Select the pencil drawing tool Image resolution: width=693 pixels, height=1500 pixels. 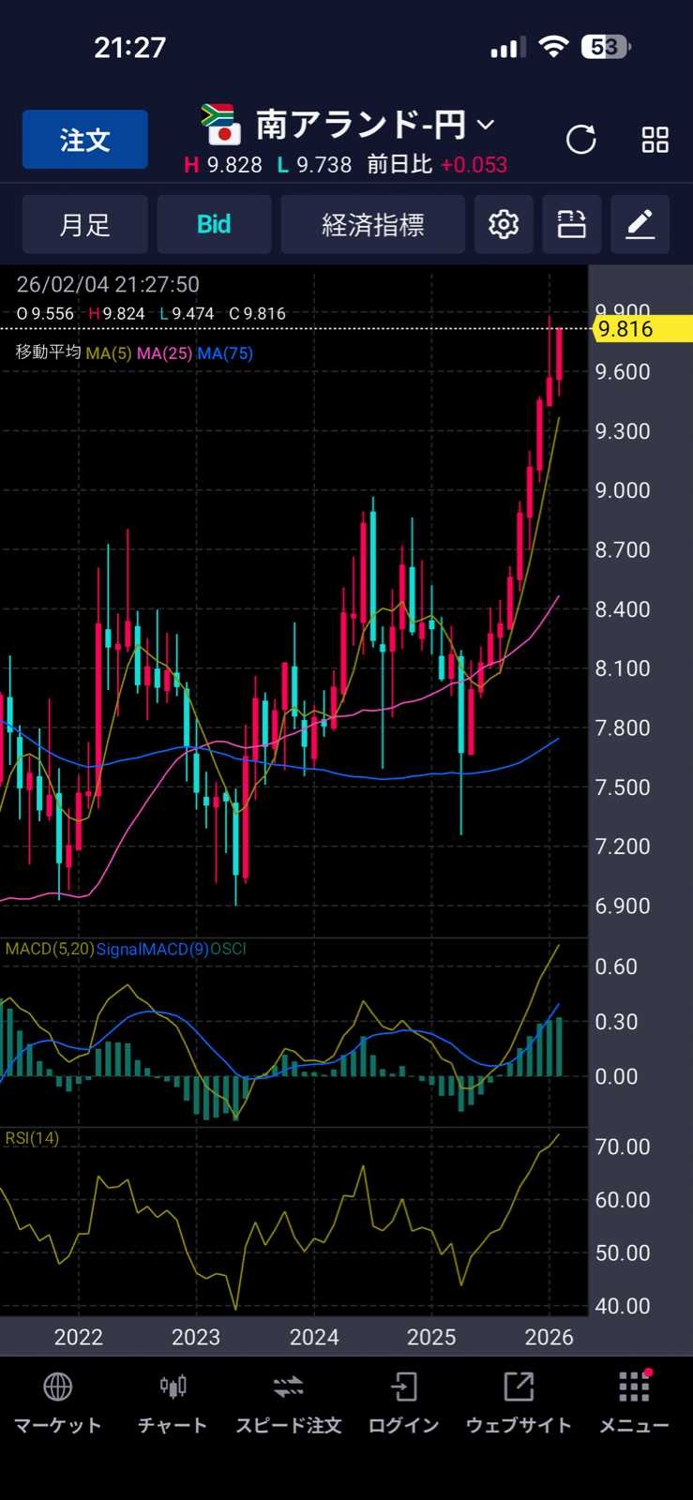coord(640,224)
